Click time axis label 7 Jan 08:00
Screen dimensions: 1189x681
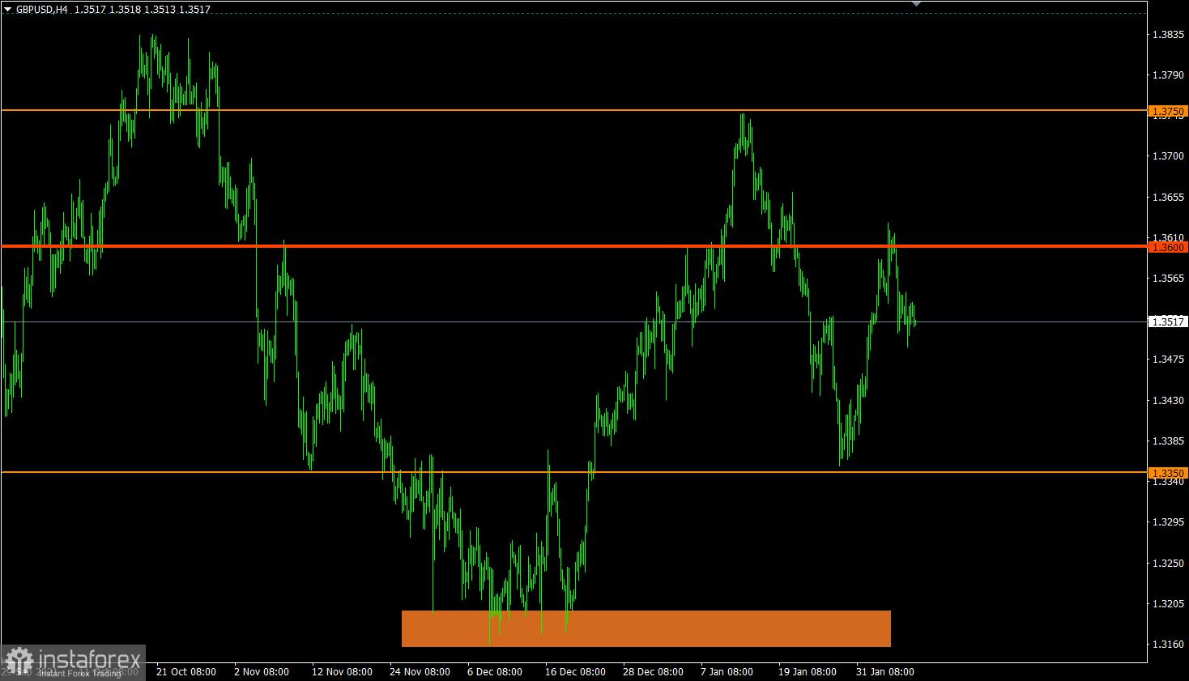pos(727,672)
